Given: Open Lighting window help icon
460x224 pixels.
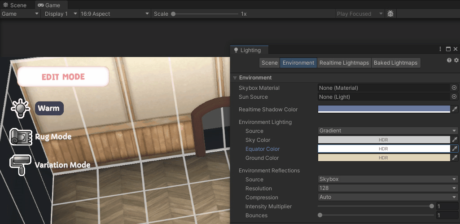Looking at the screenshot, I should (449, 60).
